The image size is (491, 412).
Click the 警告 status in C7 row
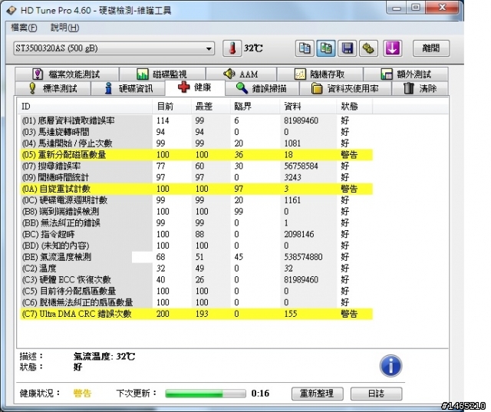(349, 314)
